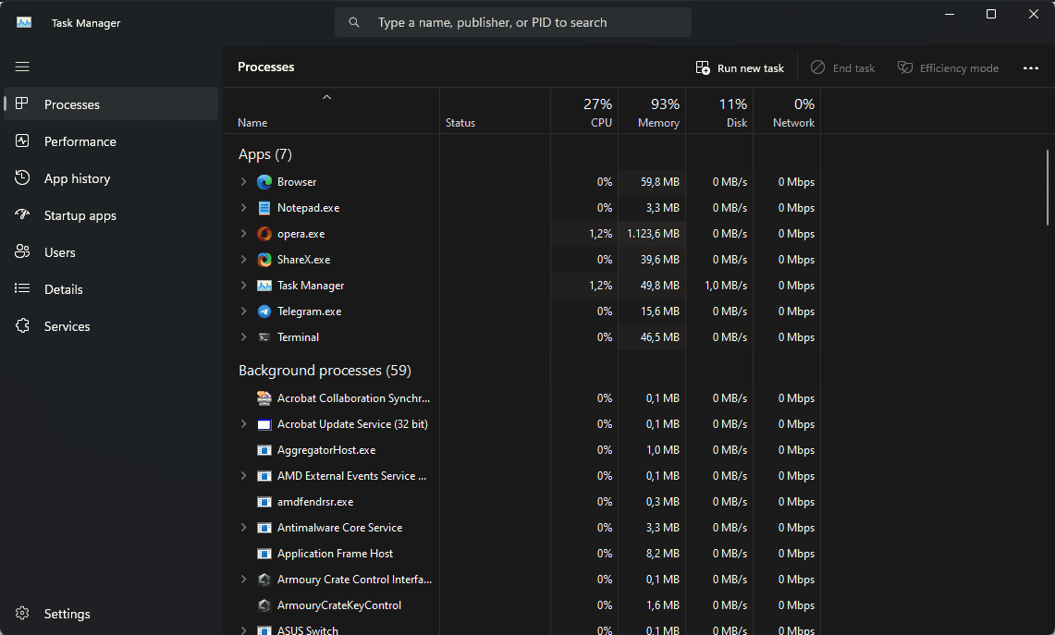Screen dimensions: 1055x635
Task: Sort processes by CPU usage column
Action: 584,111
